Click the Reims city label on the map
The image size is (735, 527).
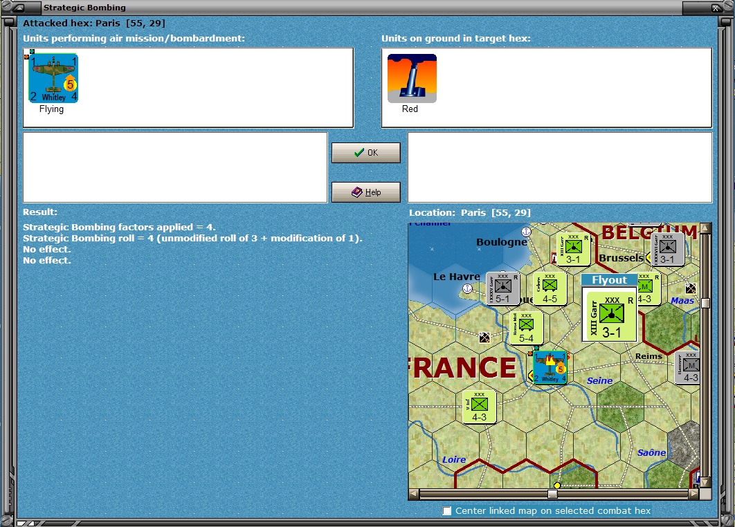648,356
